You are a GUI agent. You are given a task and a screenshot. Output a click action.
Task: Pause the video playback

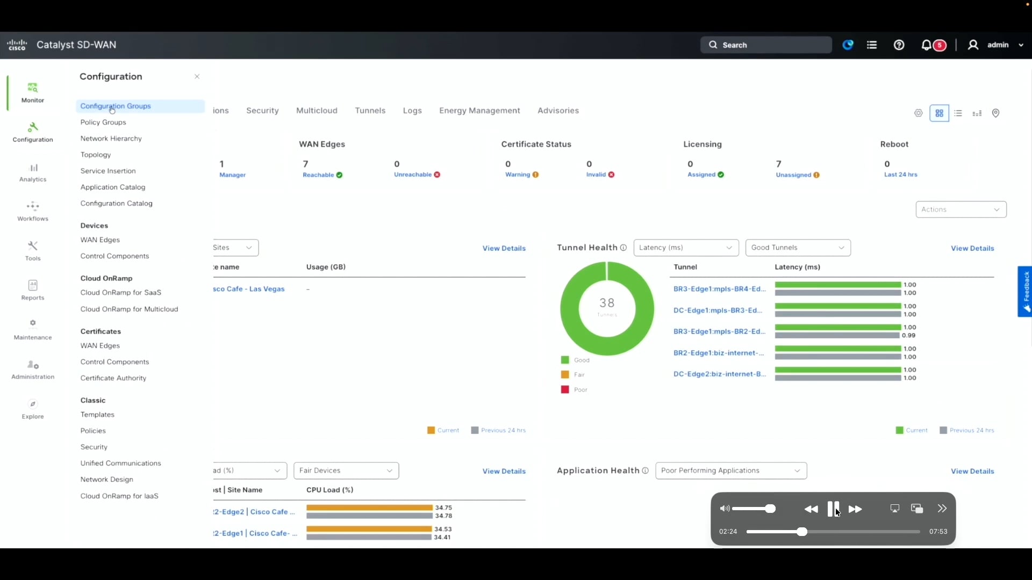834,509
